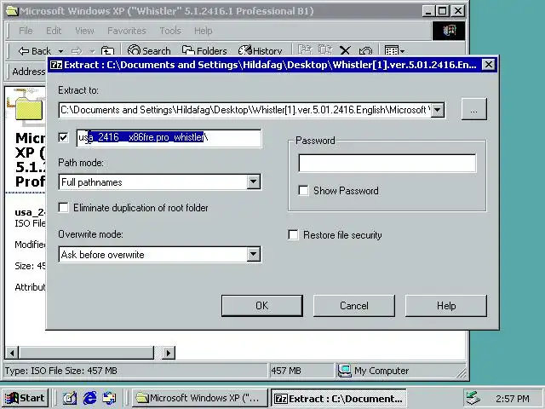Uncheck the subfolder name checkbox
Viewport: 545px width, 409px height.
[63, 137]
